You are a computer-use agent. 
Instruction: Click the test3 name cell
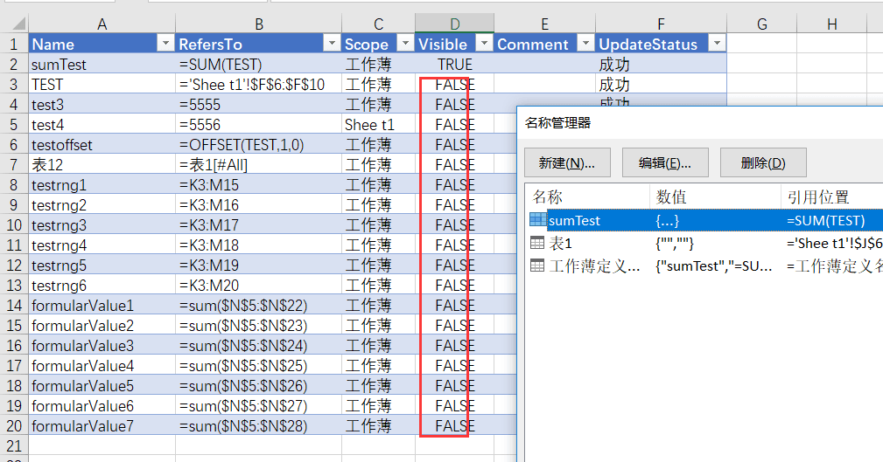[102, 105]
